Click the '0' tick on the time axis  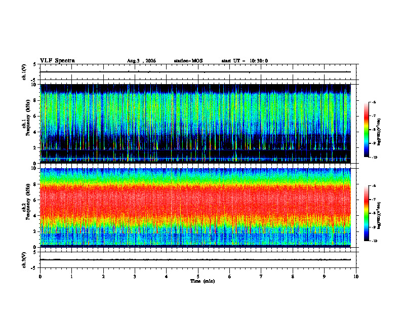click(x=40, y=277)
